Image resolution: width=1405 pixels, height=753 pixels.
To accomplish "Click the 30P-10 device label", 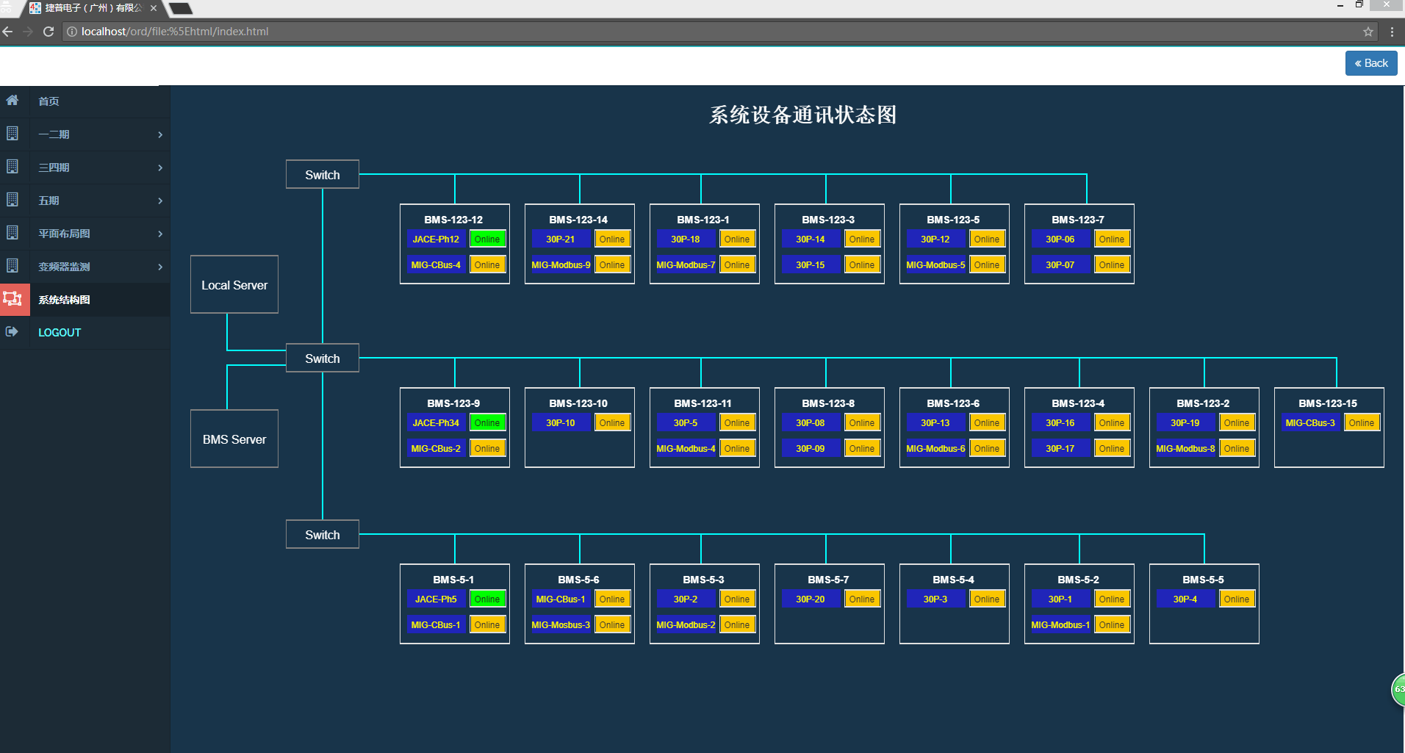I will tap(561, 423).
